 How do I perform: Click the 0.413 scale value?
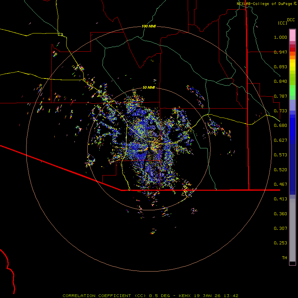pos(280,199)
